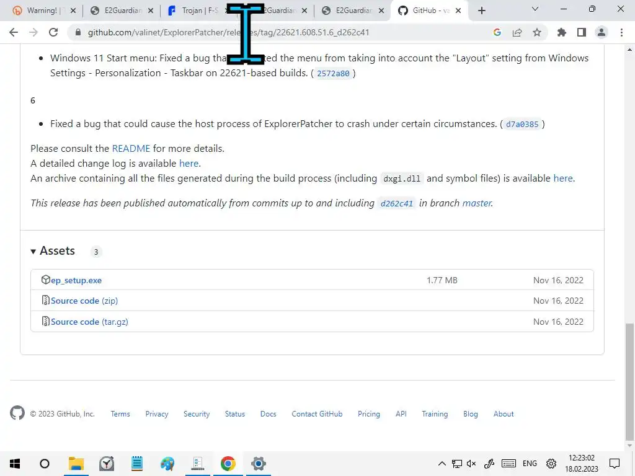This screenshot has height=476, width=635.
Task: Open footer Security link
Action: [x=197, y=414]
